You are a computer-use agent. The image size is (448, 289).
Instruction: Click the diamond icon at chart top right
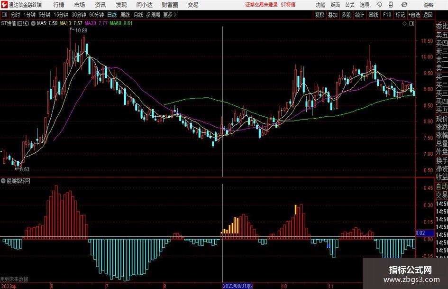click(404, 24)
